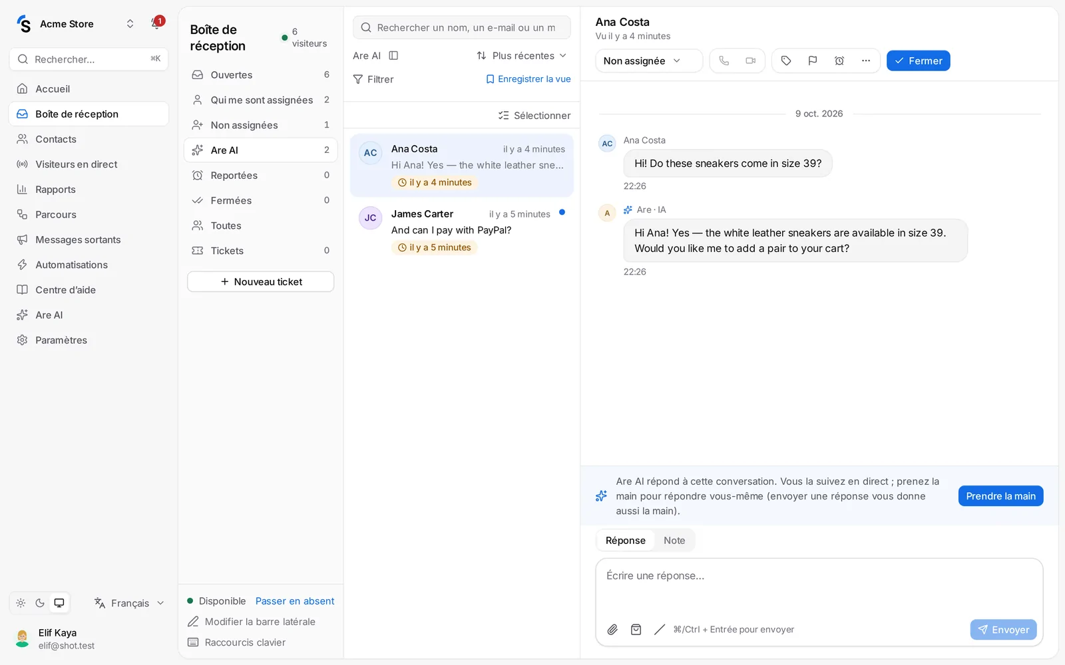The image size is (1065, 665).
Task: Flag the conversation as priority
Action: (813, 61)
